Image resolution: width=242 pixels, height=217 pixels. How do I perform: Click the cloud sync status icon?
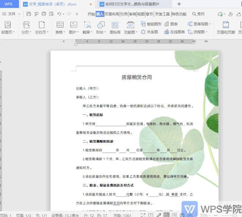point(220,14)
